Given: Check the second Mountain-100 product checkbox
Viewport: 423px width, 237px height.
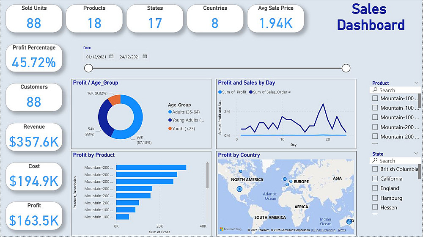Looking at the screenshot, I should [x=375, y=107].
